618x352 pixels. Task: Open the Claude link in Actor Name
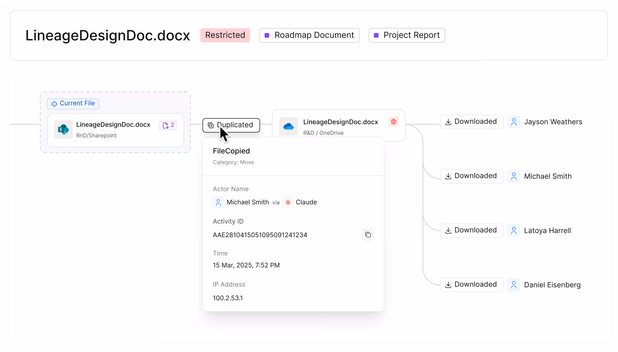(306, 202)
